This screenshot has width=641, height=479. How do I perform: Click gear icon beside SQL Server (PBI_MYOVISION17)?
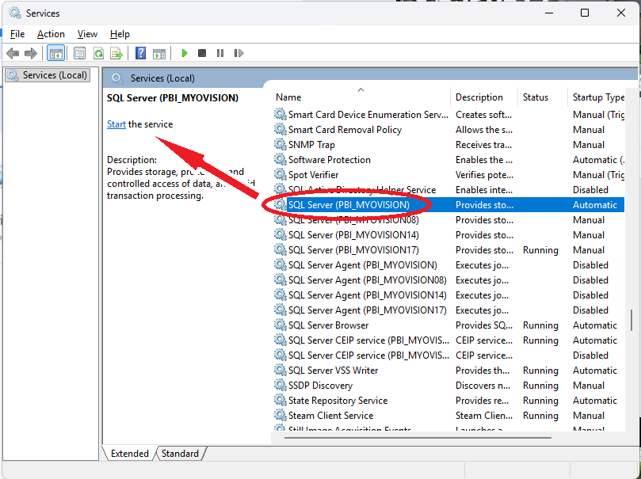coord(280,250)
